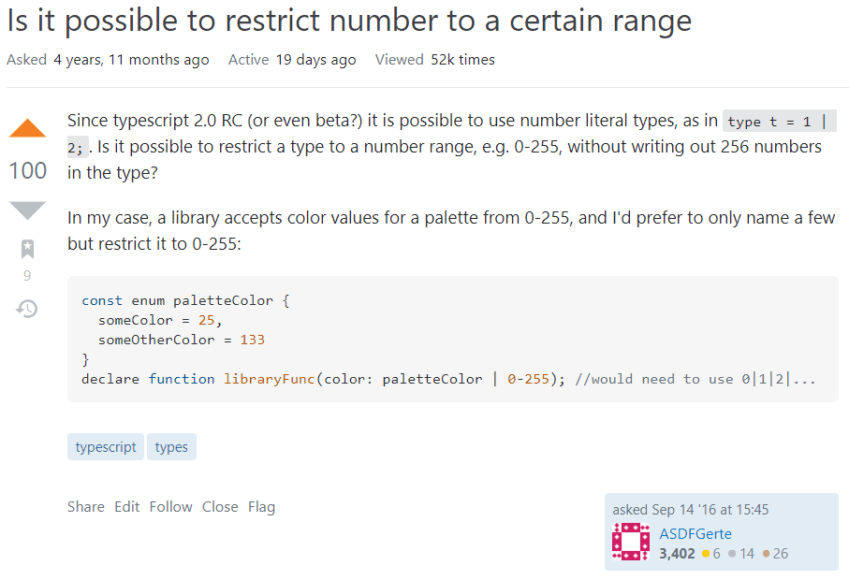Viewport: 849px width, 580px height.
Task: Click ASDFGerte's profile avatar
Action: 630,542
